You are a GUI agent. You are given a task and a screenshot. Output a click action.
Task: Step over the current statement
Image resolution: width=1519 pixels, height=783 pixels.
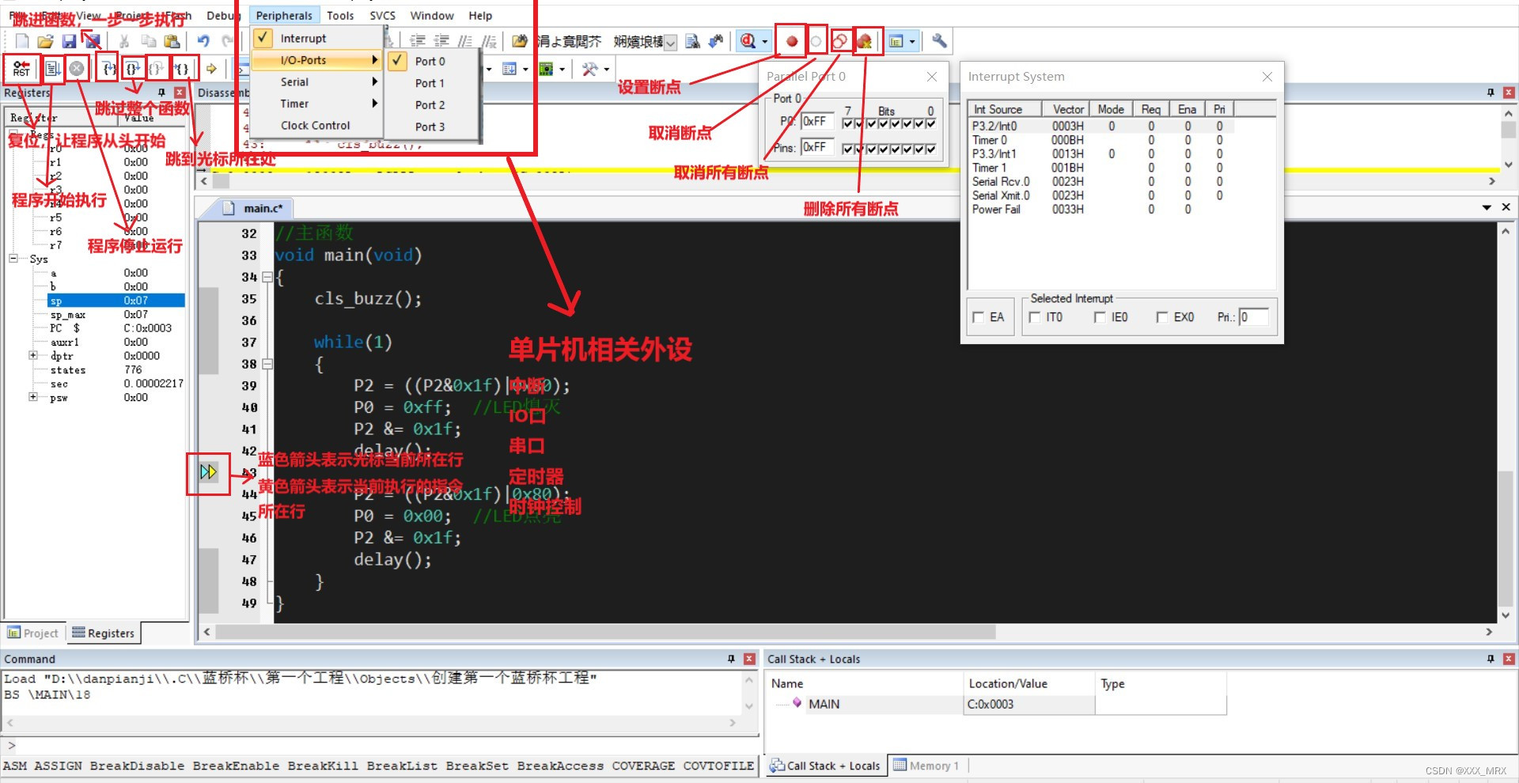pos(132,69)
